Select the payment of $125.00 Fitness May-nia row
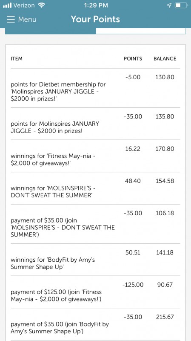The height and width of the screenshot is (341, 191). (95, 292)
